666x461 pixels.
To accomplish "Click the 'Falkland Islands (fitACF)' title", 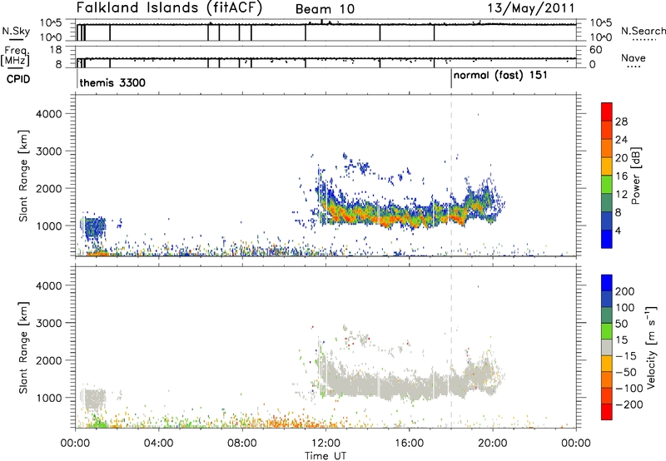I will click(x=169, y=7).
